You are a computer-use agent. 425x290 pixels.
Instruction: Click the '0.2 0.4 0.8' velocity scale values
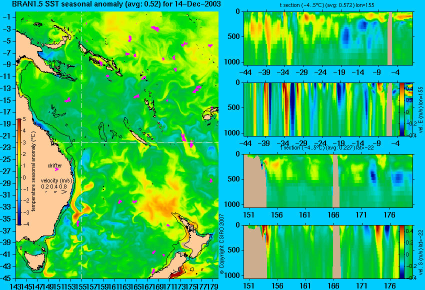pos(54,186)
